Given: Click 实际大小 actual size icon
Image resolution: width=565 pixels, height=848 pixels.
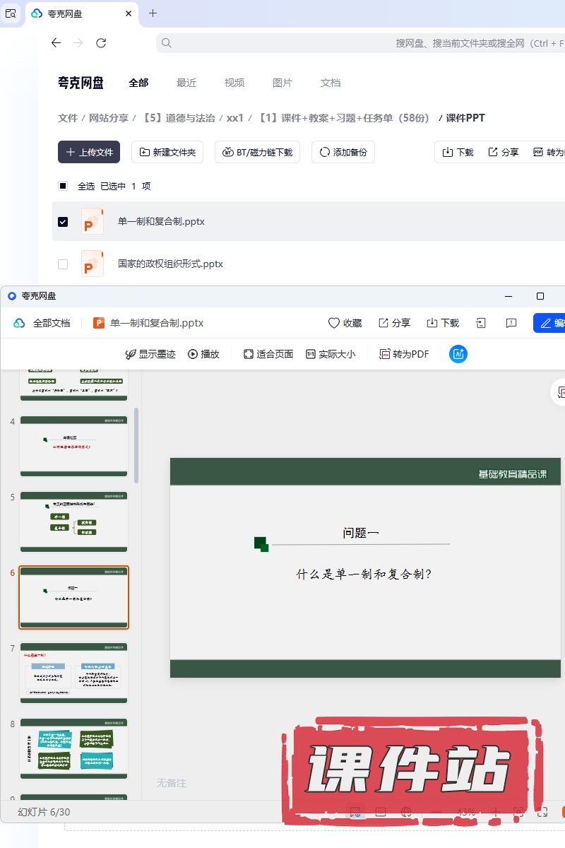Looking at the screenshot, I should (310, 354).
